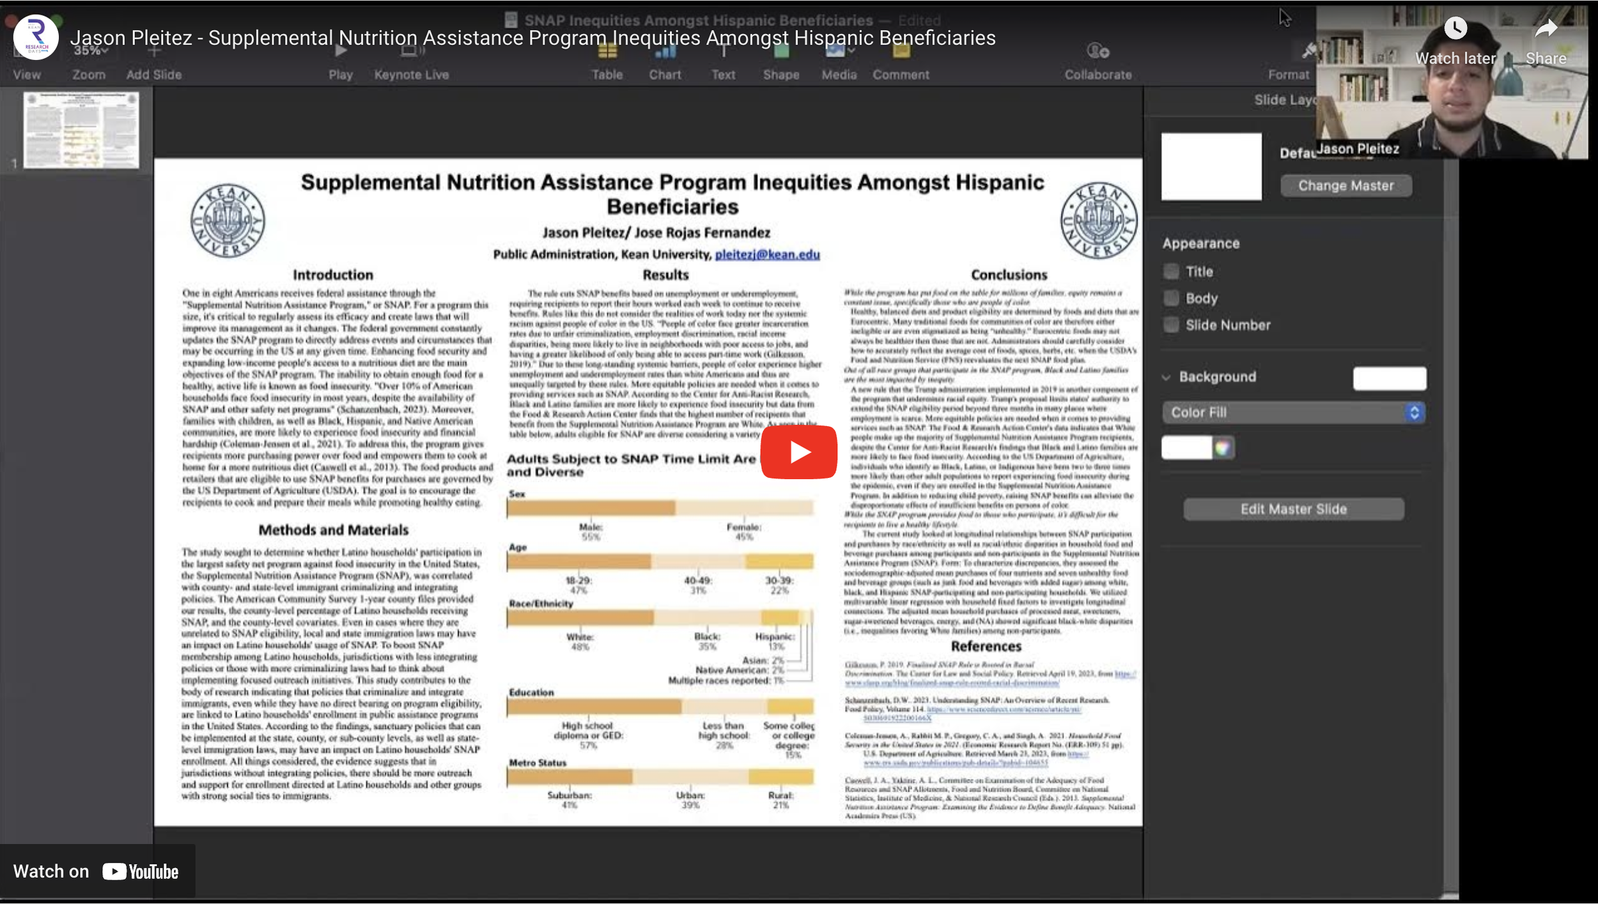Click the Chart toolbar icon
This screenshot has height=904, width=1598.
click(665, 51)
